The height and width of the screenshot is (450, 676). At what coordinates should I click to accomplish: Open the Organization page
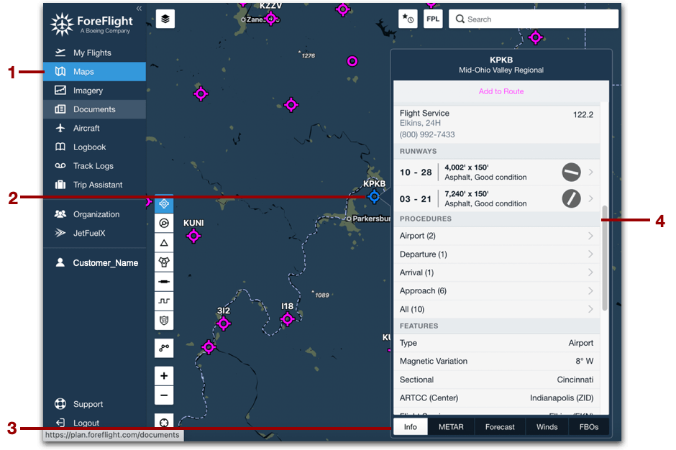94,214
